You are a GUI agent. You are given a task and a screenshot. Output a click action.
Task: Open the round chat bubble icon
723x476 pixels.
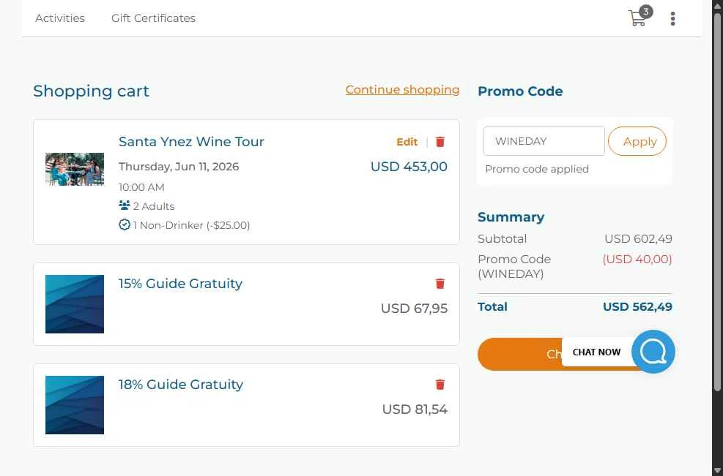653,352
